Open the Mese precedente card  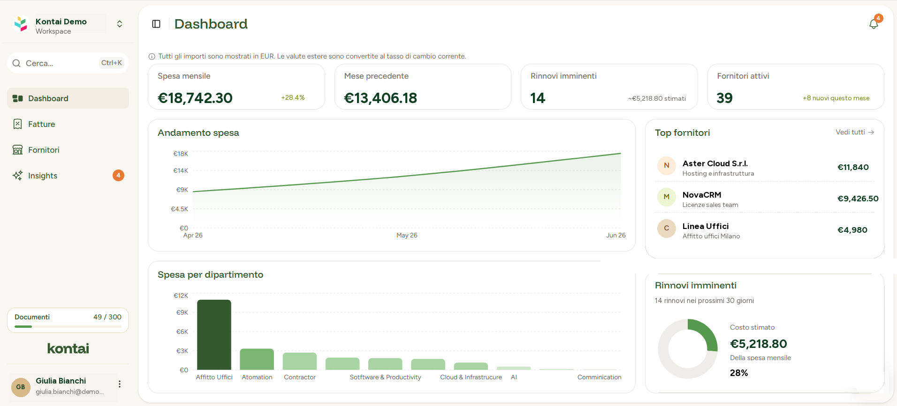click(x=423, y=87)
